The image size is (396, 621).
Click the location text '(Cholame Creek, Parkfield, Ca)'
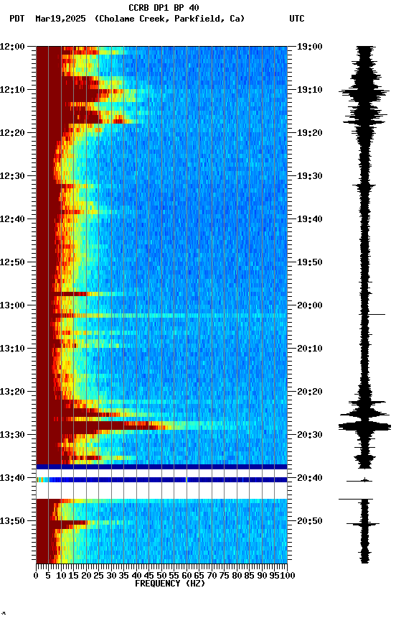click(x=169, y=19)
